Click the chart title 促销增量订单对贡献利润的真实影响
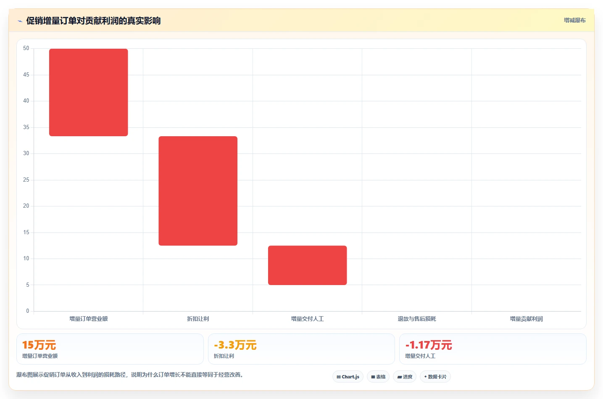 (x=93, y=21)
